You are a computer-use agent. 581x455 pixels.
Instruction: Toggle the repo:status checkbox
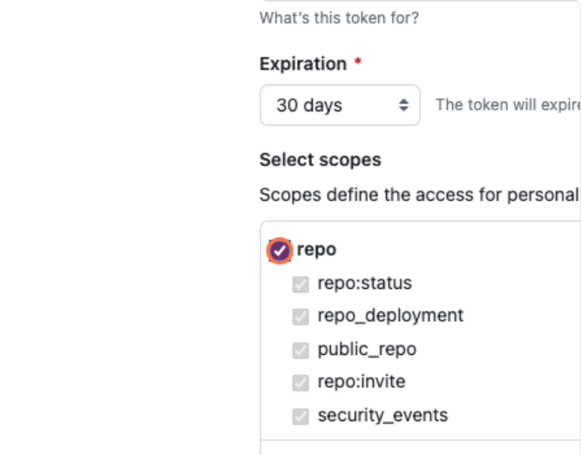[x=301, y=284]
